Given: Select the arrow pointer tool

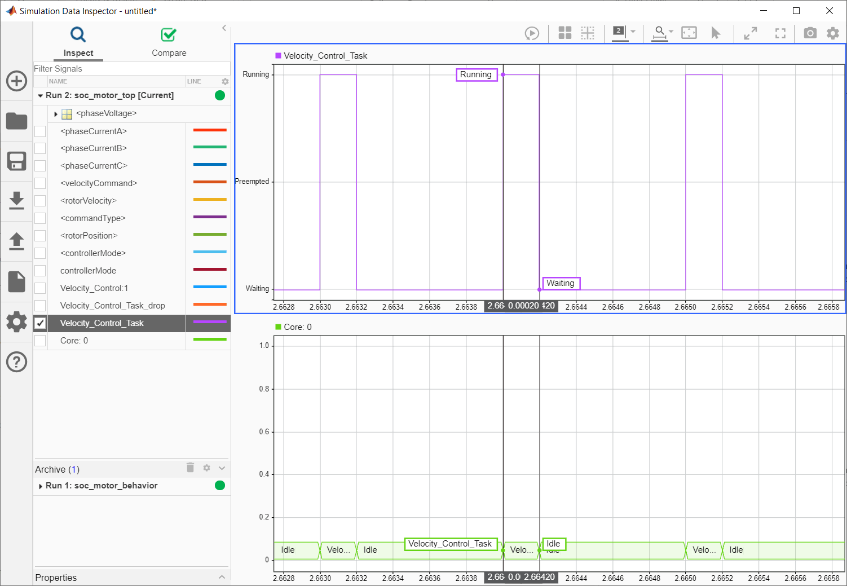Looking at the screenshot, I should pos(716,33).
